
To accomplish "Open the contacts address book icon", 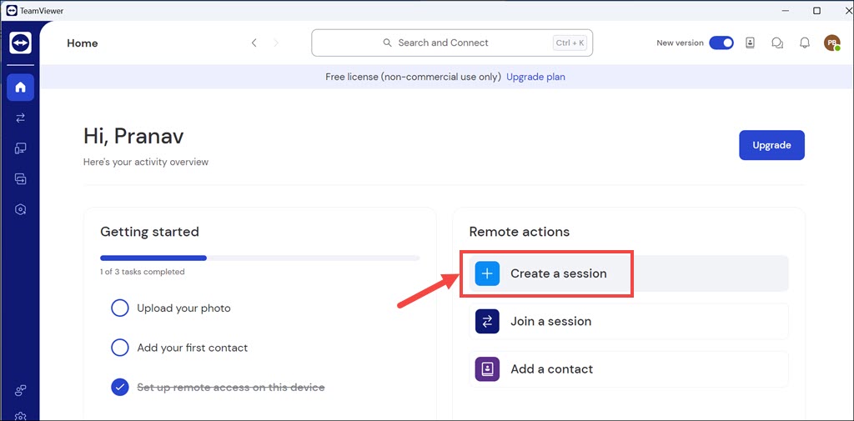I will [x=750, y=43].
